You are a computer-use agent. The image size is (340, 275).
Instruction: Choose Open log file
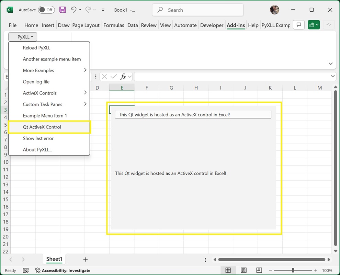[49, 82]
